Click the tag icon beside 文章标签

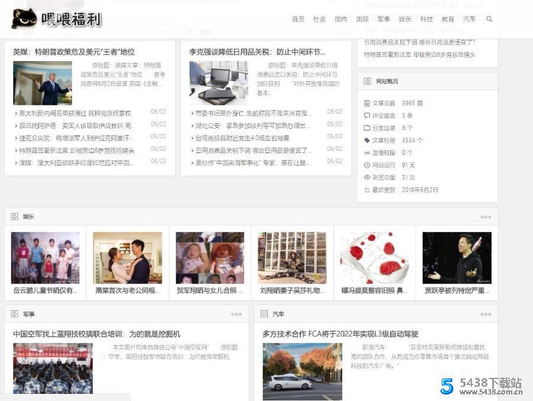pyautogui.click(x=367, y=139)
